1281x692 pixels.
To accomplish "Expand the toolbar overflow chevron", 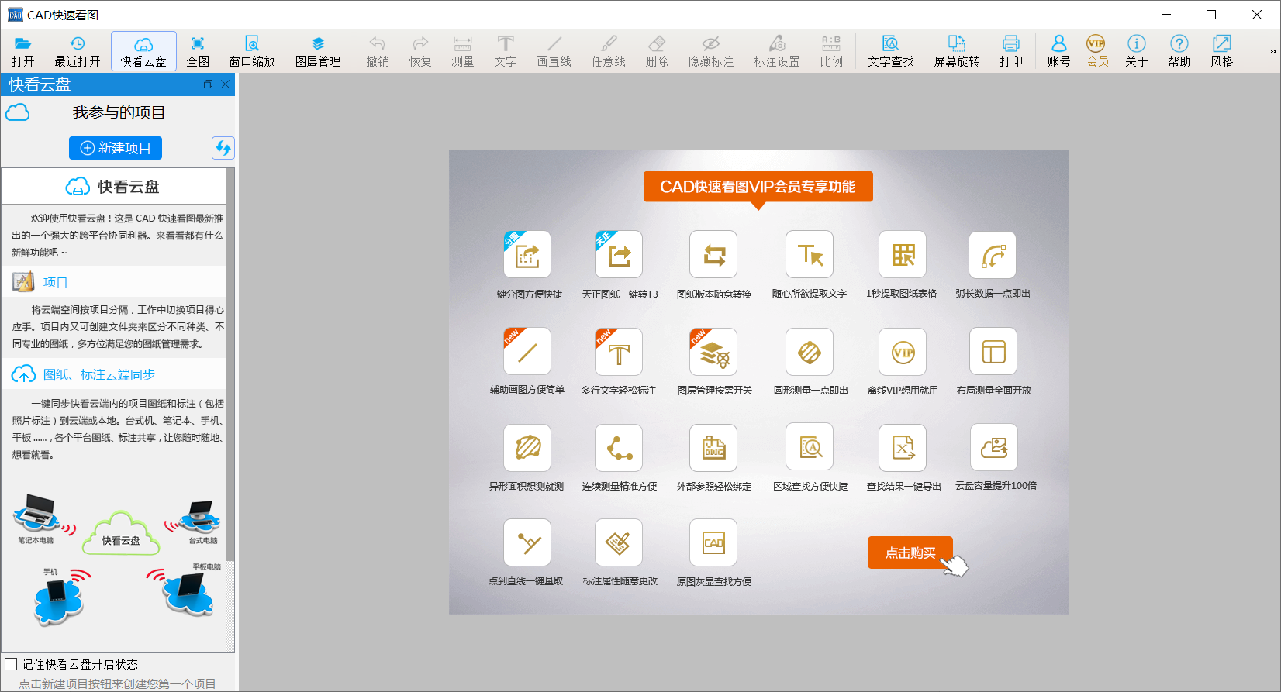I will [1272, 52].
